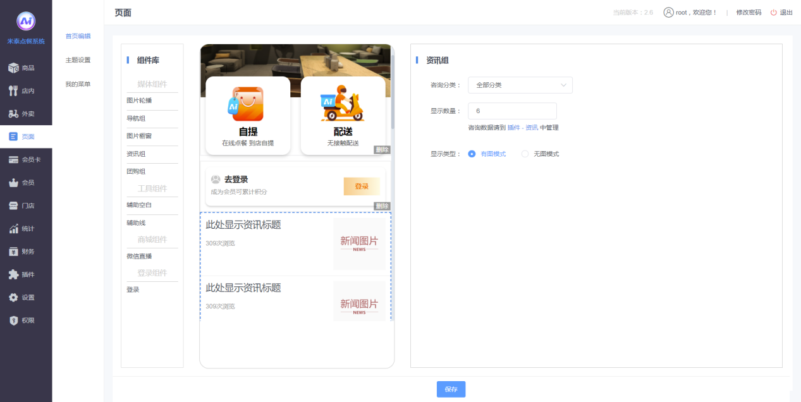Switch to 我的菜单 submenu item
The height and width of the screenshot is (402, 801).
[78, 84]
